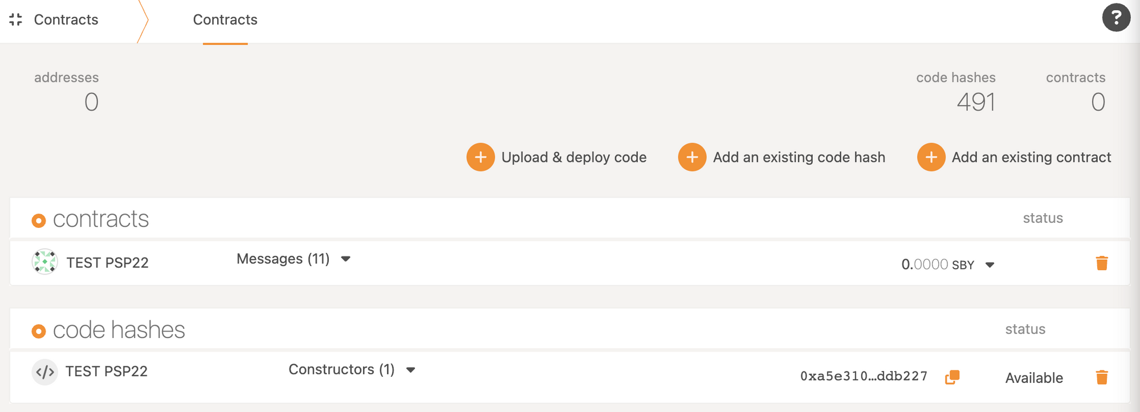Click the TEST PSP22 contract identicon
Viewport: 1140px width, 412px height.
click(x=44, y=262)
